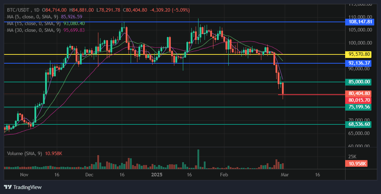381x194 pixels.
Task: Select the MA (30, close, 0, SMA, 9) indicator legend
Action: (34, 30)
